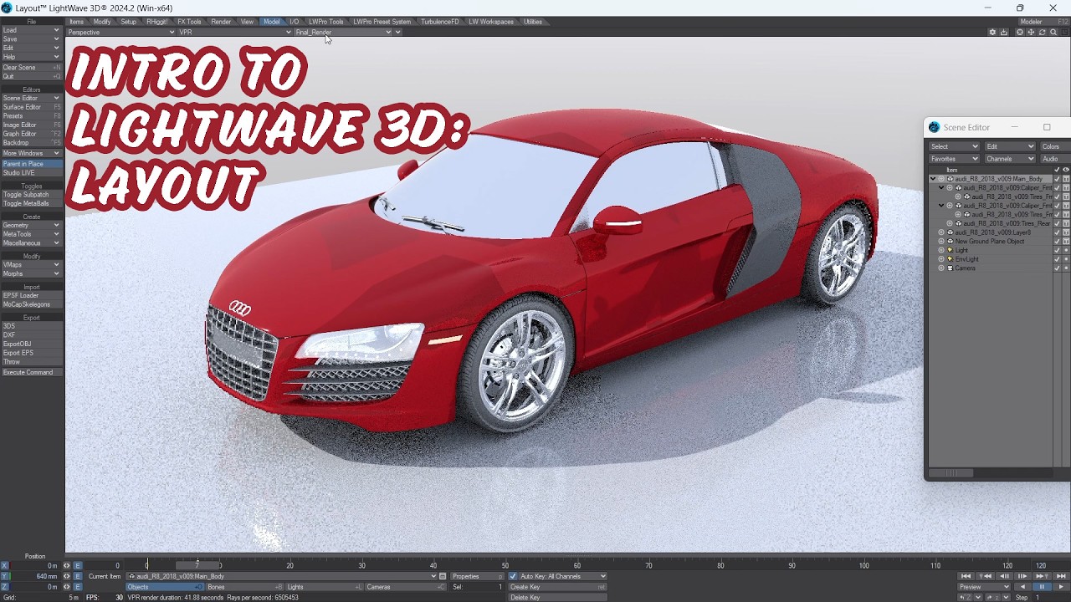Open the Render menu tab

[x=221, y=22]
